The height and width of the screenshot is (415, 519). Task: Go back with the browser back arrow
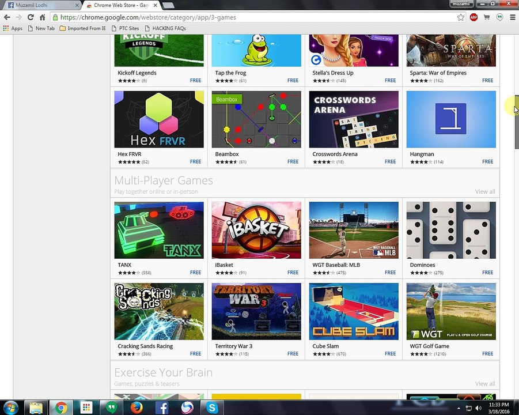coord(6,17)
